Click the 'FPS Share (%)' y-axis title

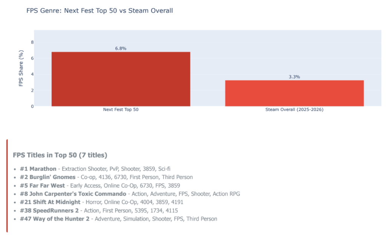coord(21,68)
